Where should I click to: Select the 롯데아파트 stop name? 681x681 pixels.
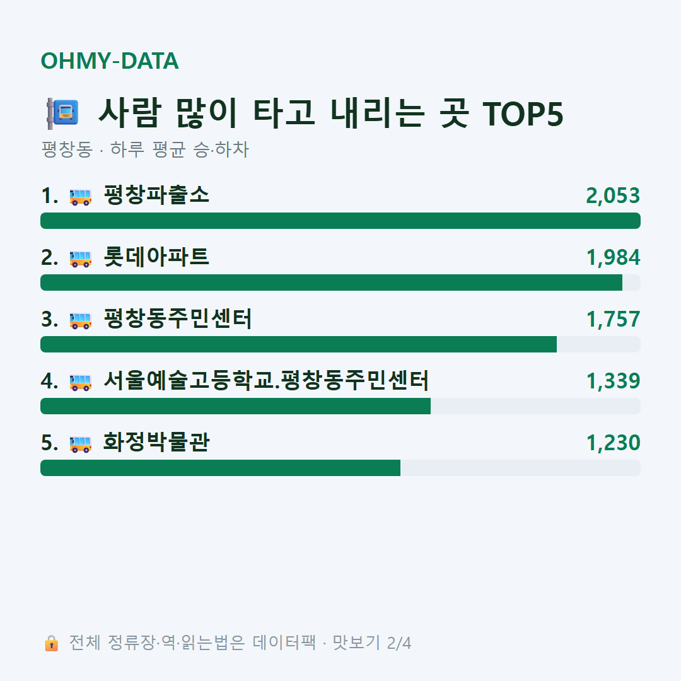156,257
